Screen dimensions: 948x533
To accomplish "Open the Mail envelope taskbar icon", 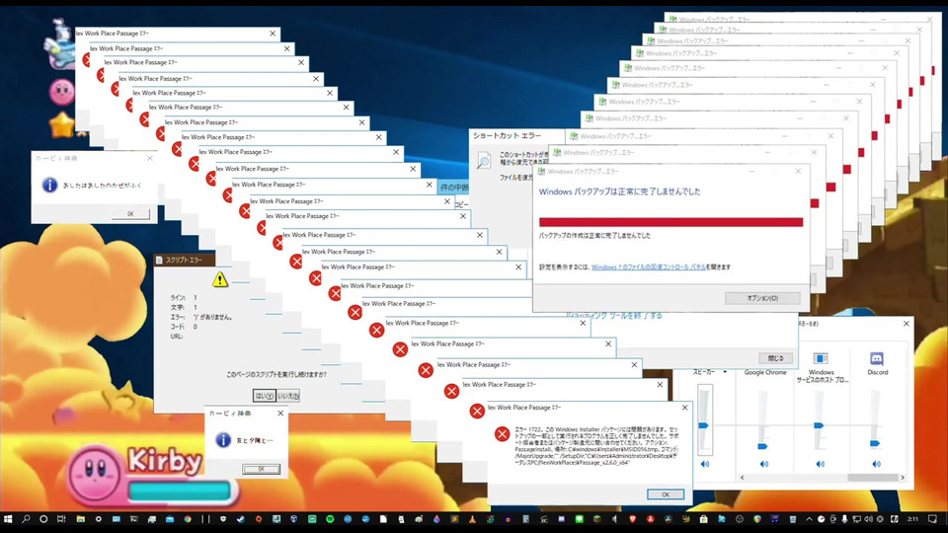I will click(x=170, y=519).
